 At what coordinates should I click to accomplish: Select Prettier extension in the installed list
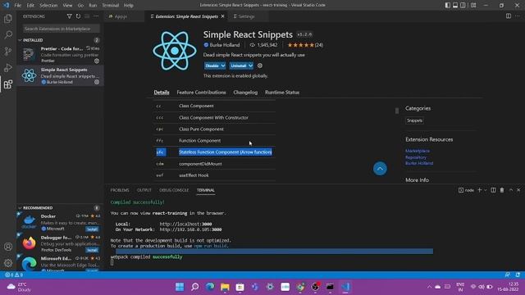pyautogui.click(x=60, y=55)
